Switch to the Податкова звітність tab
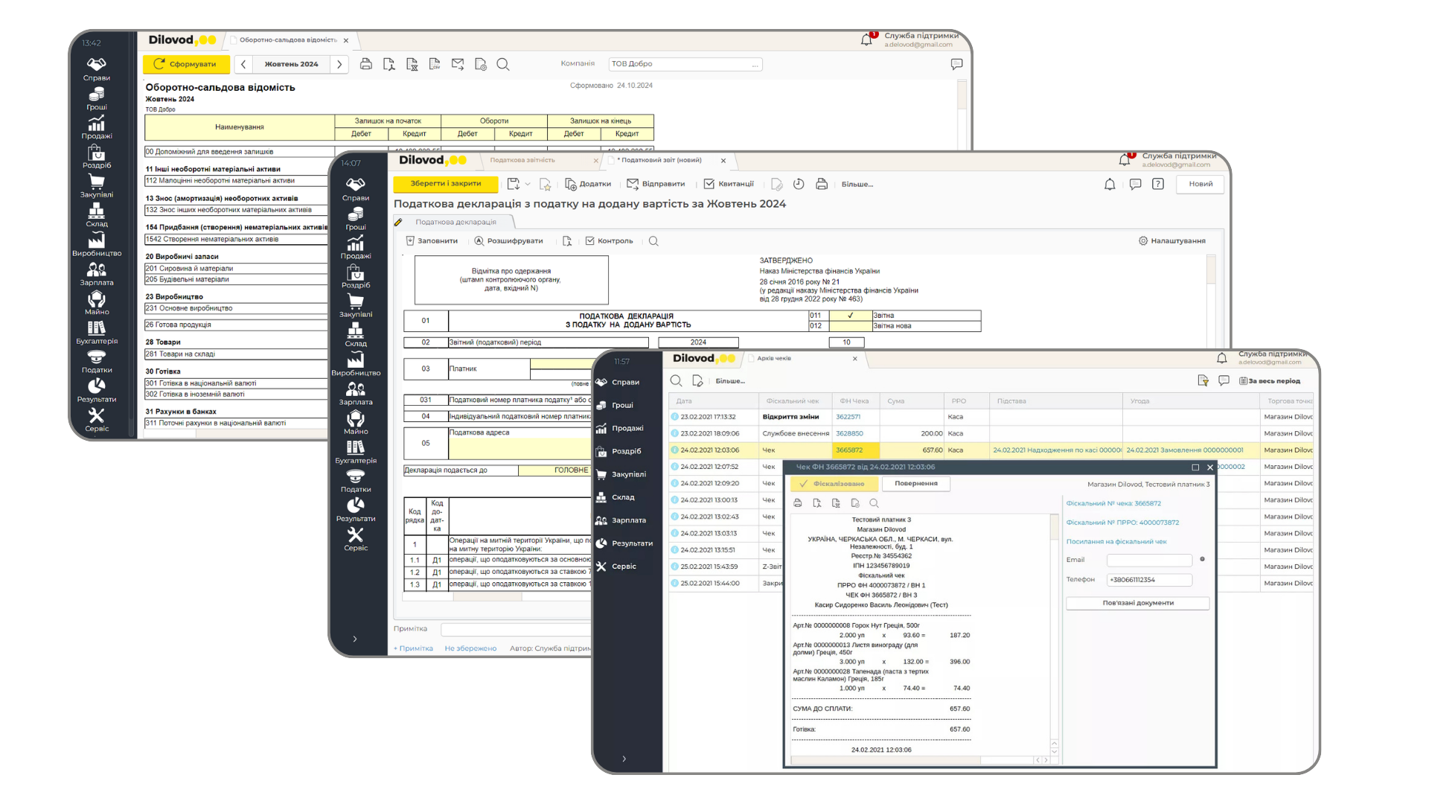 [522, 160]
